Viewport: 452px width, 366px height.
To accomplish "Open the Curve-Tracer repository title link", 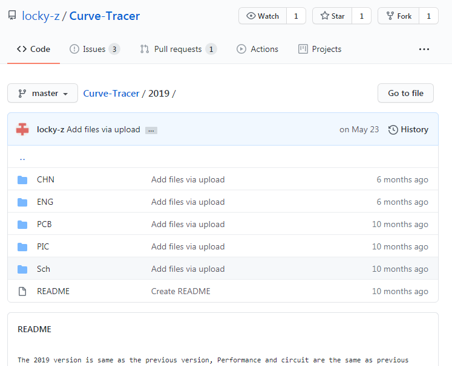I will click(x=104, y=16).
